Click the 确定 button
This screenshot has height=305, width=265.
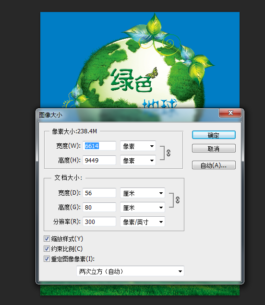click(x=214, y=135)
